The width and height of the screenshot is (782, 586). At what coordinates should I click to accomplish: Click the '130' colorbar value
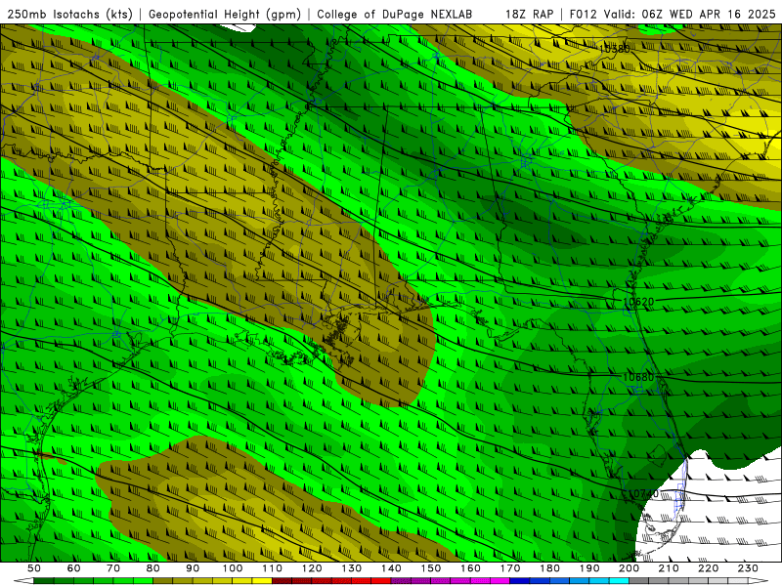[352, 568]
